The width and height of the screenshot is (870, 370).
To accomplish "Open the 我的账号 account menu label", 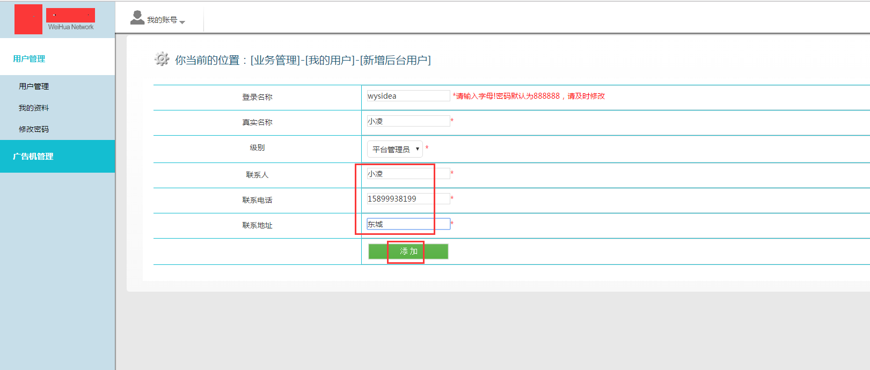I will point(162,20).
